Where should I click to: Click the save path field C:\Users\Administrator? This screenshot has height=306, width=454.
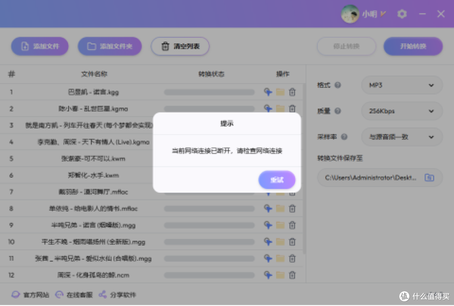pos(380,178)
